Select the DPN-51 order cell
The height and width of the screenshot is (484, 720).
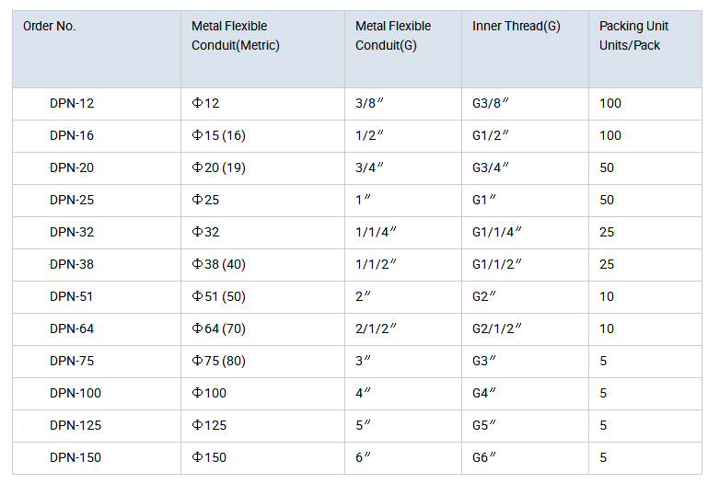(x=72, y=296)
